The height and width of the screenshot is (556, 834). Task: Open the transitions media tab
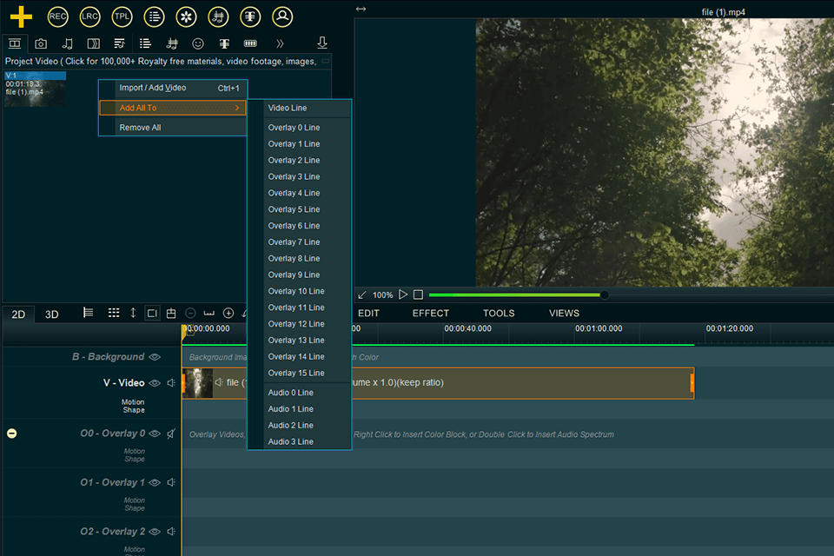click(93, 43)
